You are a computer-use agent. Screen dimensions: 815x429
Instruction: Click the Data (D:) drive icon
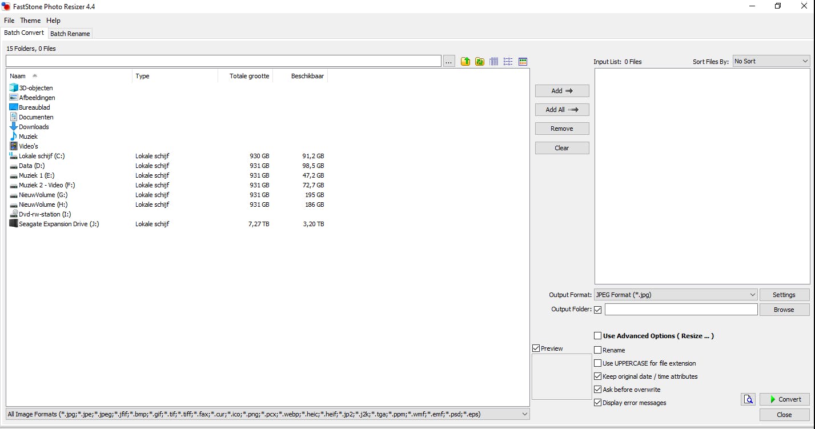[x=14, y=166]
